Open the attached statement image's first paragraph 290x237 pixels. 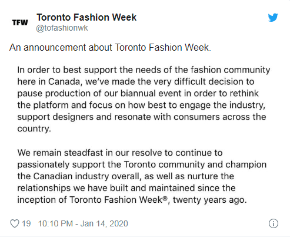coord(144,99)
